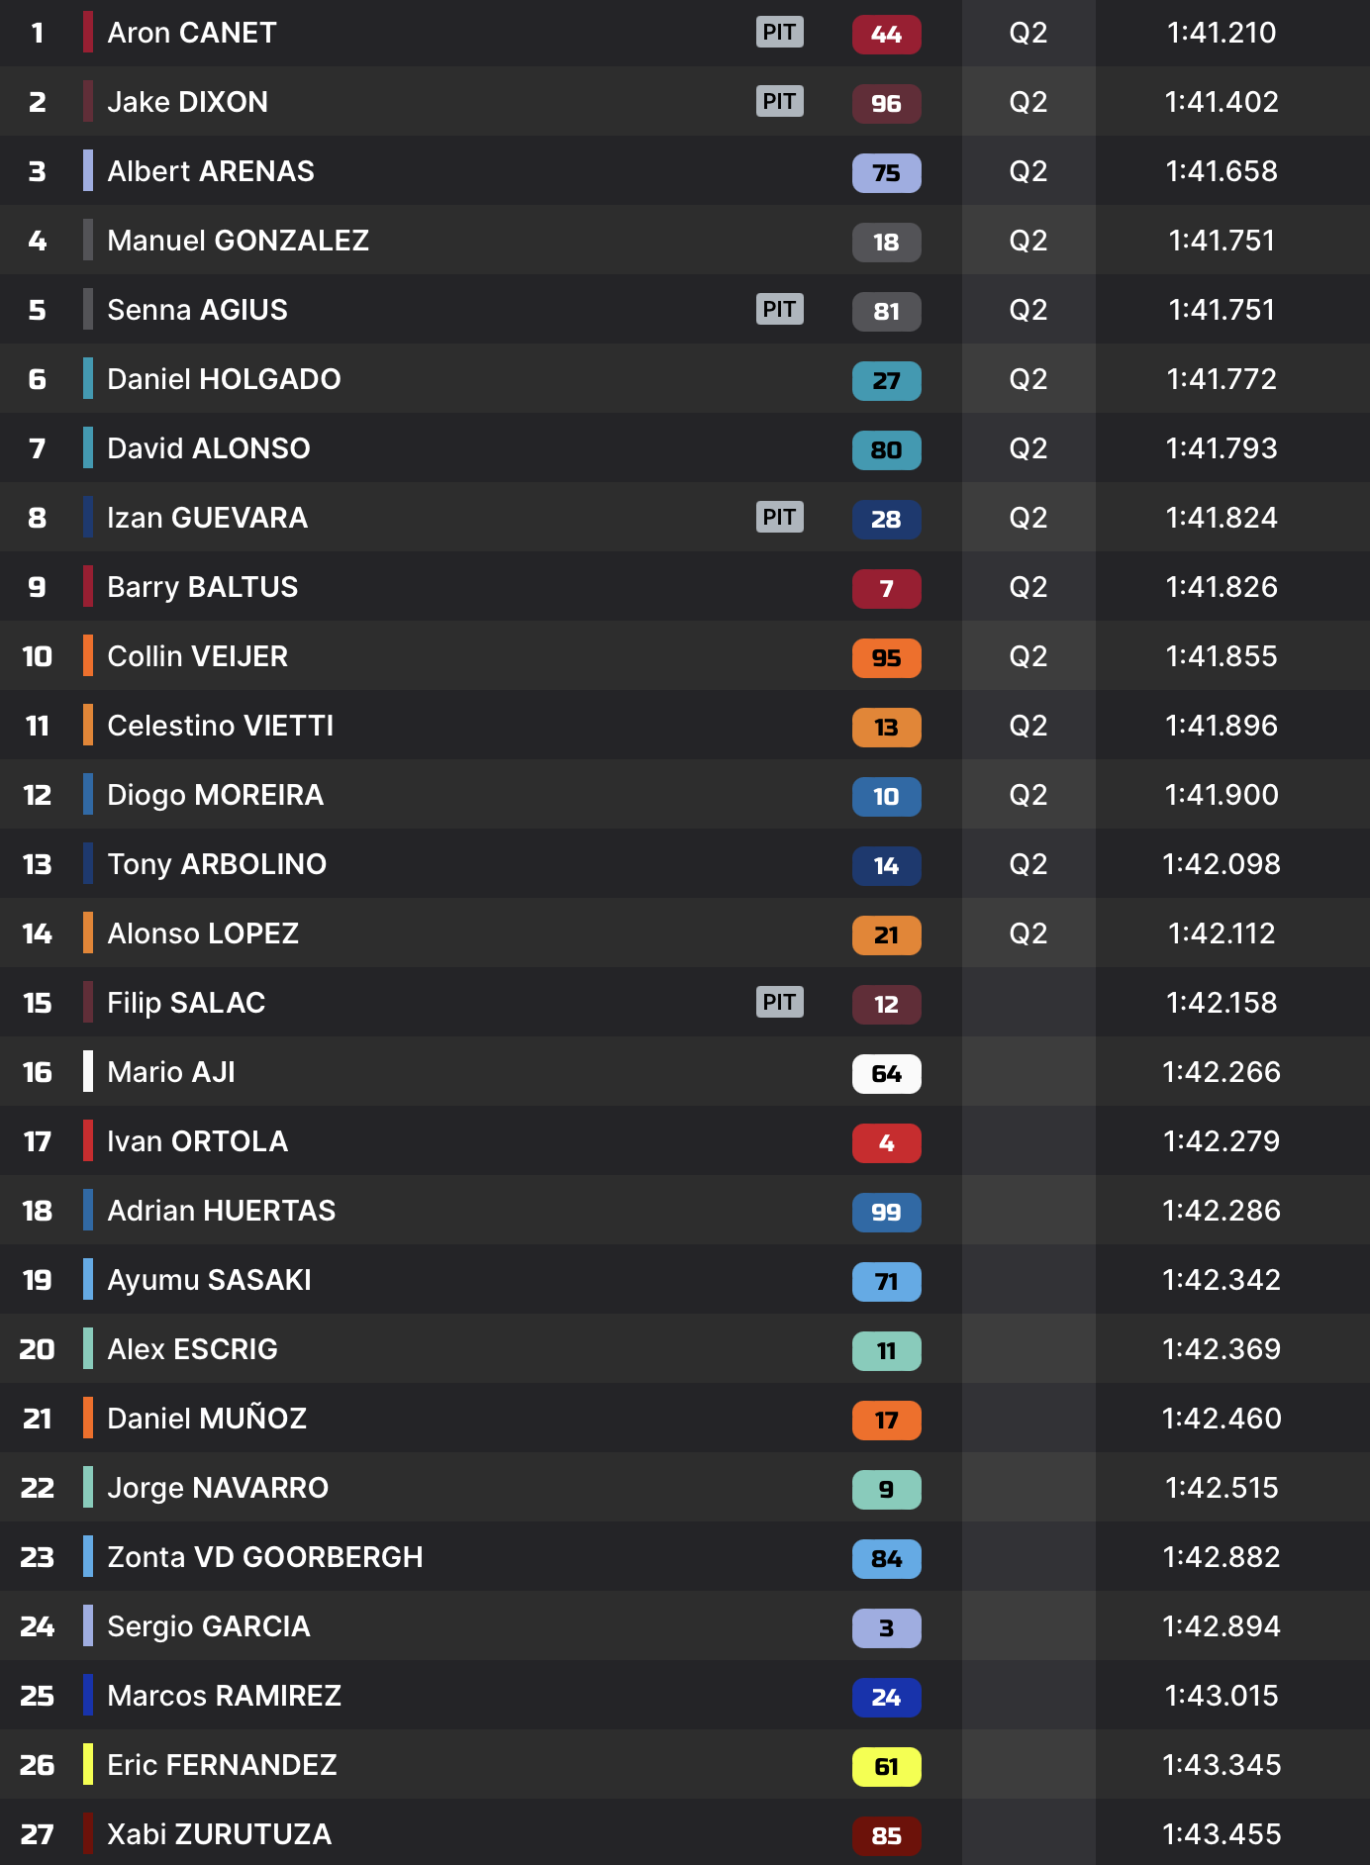Click position number 27 in the standings

pyautogui.click(x=37, y=1834)
